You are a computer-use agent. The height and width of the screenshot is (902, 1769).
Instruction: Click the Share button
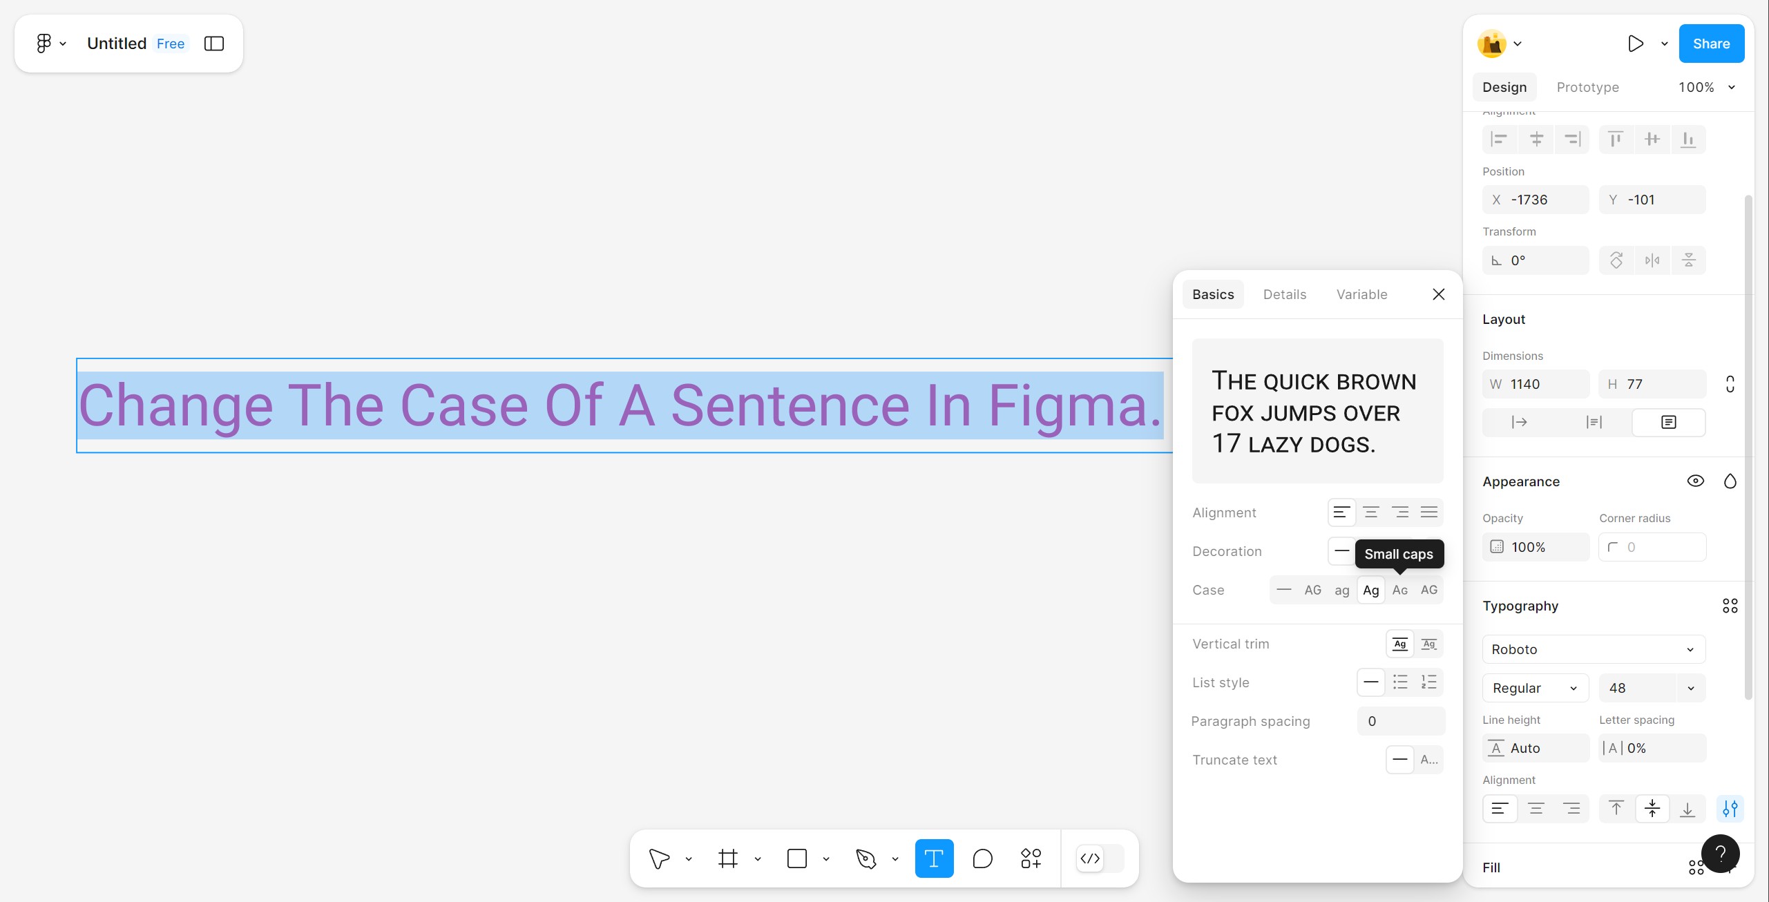(x=1711, y=44)
